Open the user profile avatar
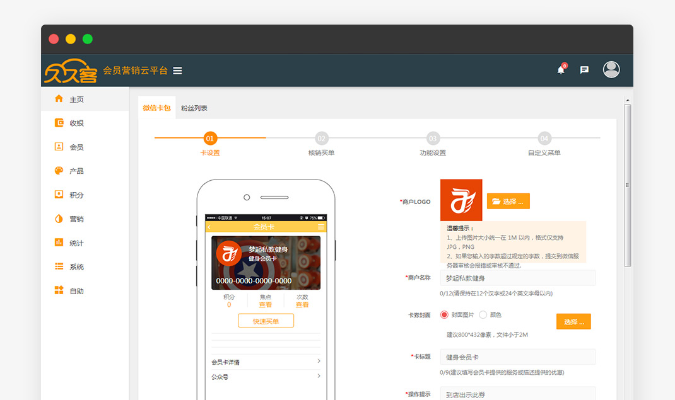Viewport: 675px width, 400px height. click(x=611, y=69)
